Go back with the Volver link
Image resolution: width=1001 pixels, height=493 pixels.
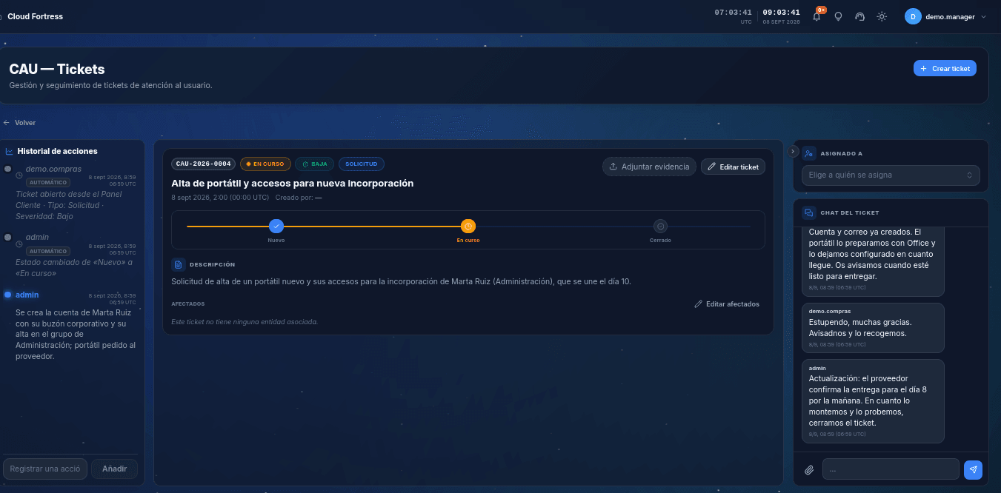coord(19,123)
